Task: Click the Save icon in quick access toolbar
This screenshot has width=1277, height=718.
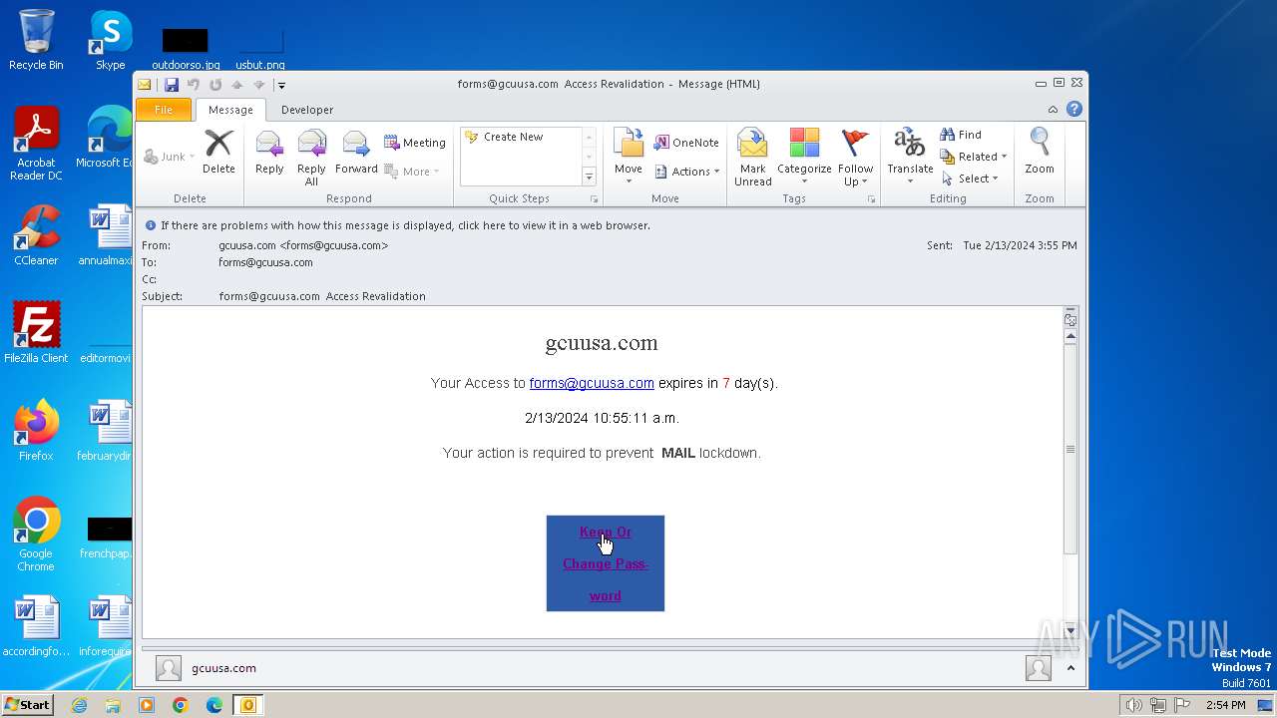Action: [172, 85]
